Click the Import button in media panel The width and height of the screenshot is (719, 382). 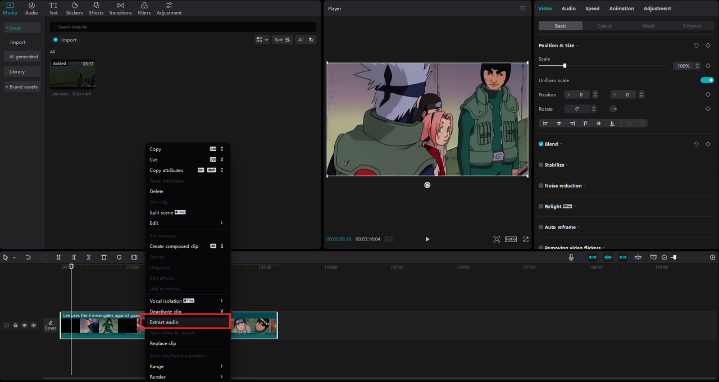tap(65, 40)
